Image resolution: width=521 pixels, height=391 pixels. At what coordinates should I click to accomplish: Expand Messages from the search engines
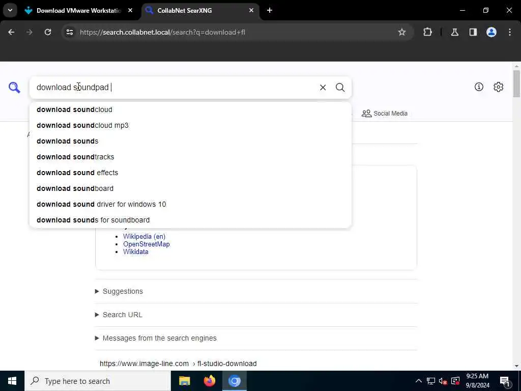(156, 338)
